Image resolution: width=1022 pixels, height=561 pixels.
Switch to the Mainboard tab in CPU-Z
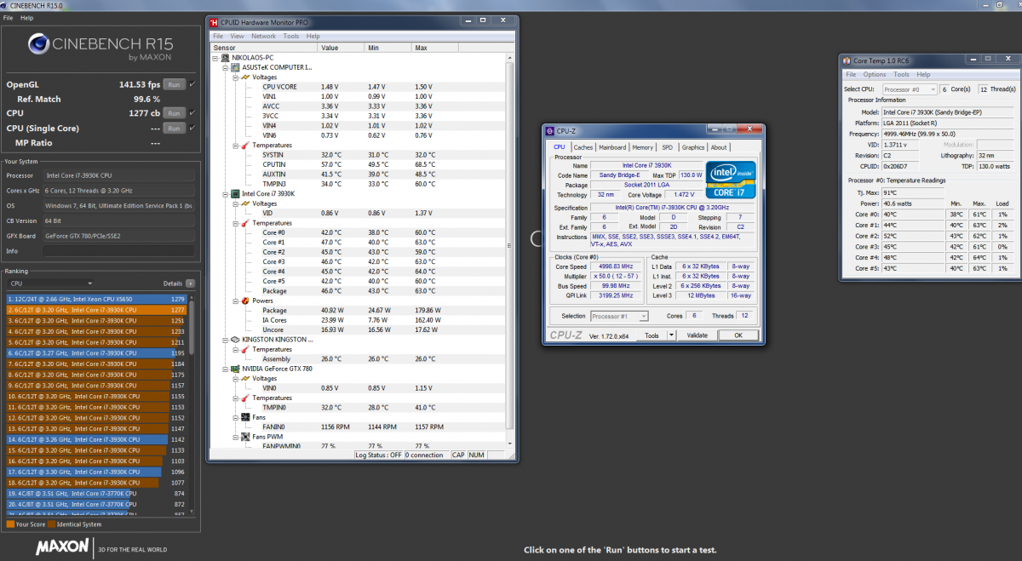pyautogui.click(x=612, y=147)
